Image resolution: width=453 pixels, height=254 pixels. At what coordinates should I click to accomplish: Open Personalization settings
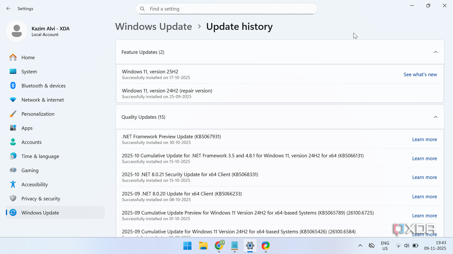38,114
